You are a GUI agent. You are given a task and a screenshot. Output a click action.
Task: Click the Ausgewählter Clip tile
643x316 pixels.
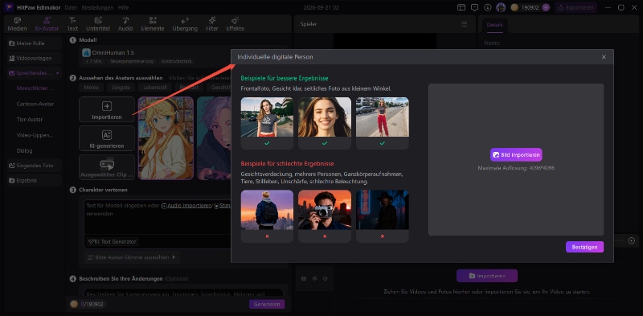point(107,167)
